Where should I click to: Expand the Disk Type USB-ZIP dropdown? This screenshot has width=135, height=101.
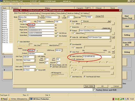point(35,57)
